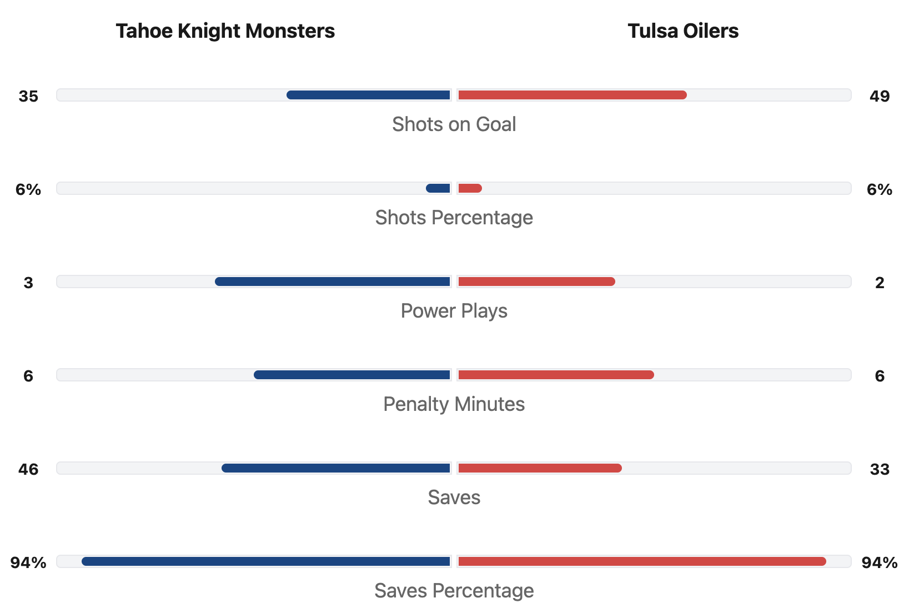Click the red Saves bar
The width and height of the screenshot is (909, 613).
pyautogui.click(x=540, y=468)
